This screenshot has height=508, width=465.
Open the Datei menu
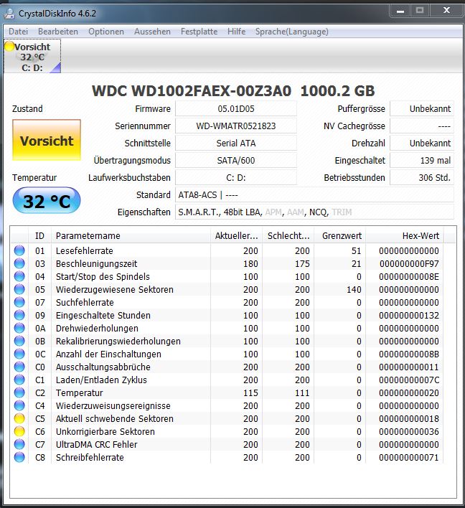(18, 32)
